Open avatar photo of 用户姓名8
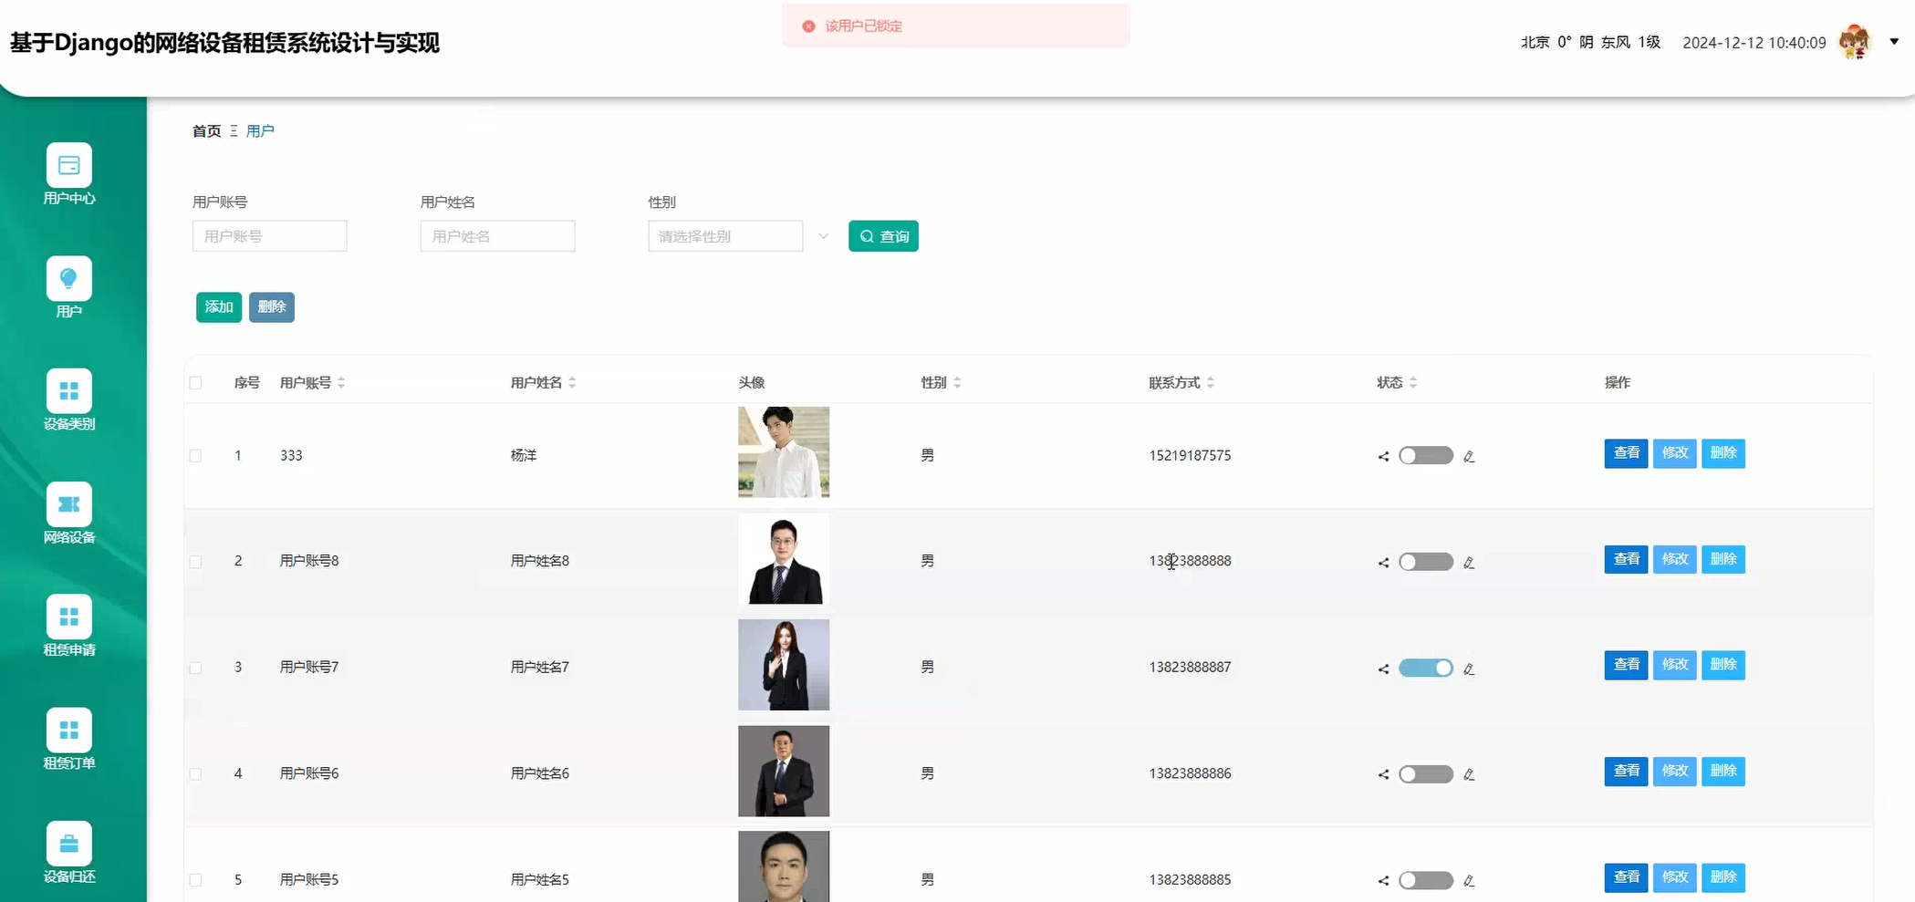Image resolution: width=1915 pixels, height=902 pixels. 784,559
